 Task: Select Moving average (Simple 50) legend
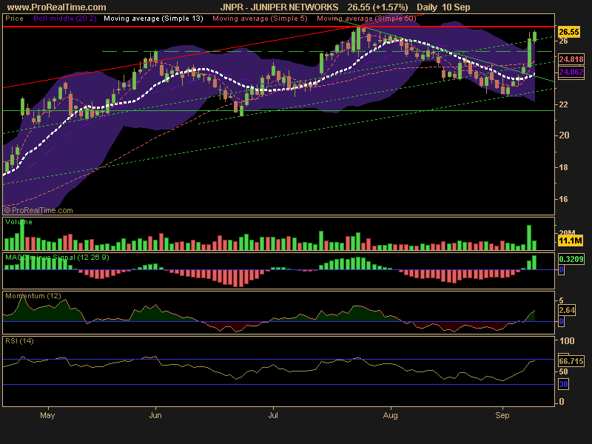point(366,18)
